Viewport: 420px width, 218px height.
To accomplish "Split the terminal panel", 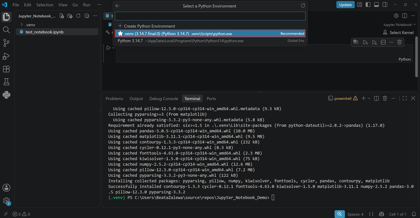I will tap(377, 98).
